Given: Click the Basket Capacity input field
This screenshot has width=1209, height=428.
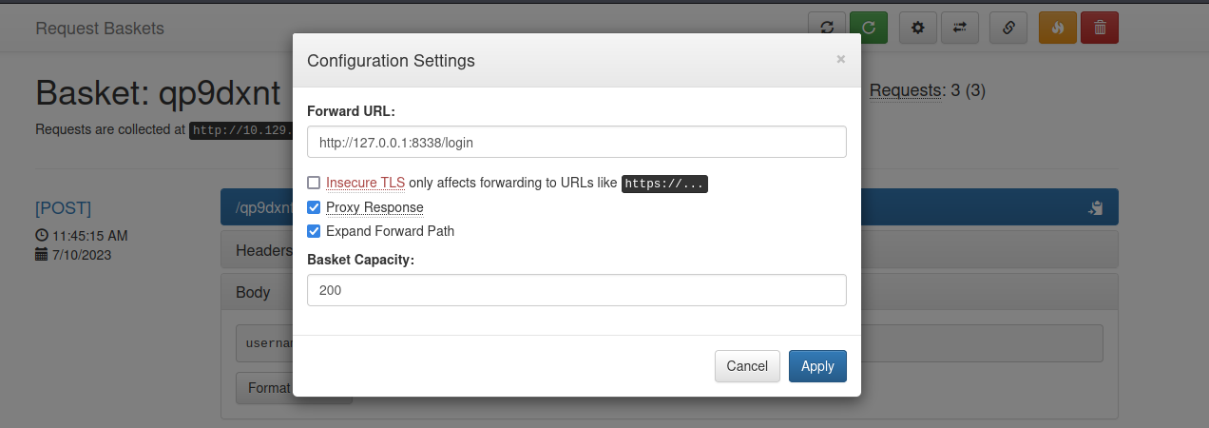Looking at the screenshot, I should (x=576, y=291).
